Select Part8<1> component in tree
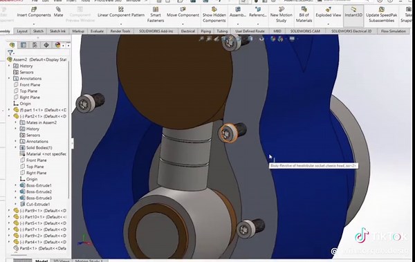Image resolution: width=415 pixels, height=262 pixels. tap(39, 248)
